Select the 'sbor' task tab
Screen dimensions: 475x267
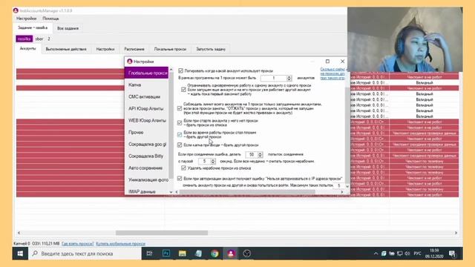39,39
